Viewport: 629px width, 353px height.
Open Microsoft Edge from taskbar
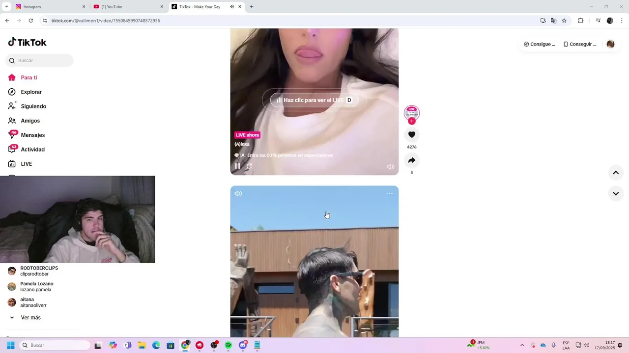pos(156,345)
